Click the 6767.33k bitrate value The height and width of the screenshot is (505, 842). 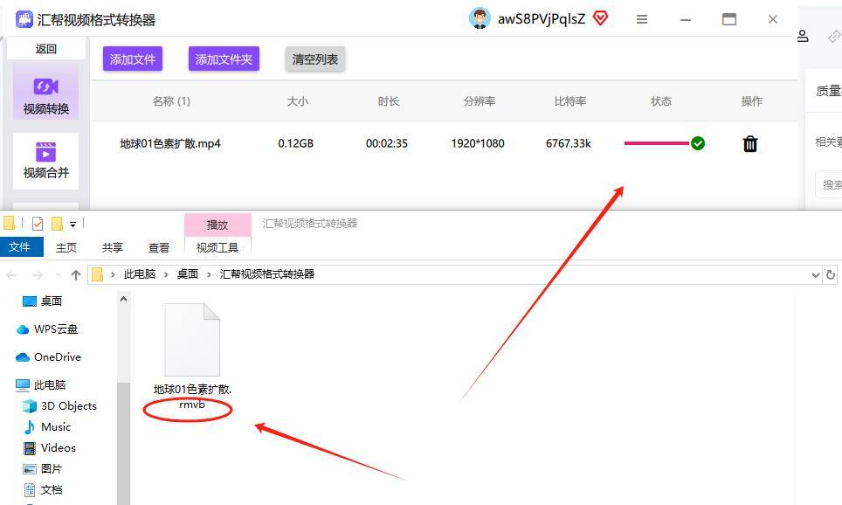(568, 143)
